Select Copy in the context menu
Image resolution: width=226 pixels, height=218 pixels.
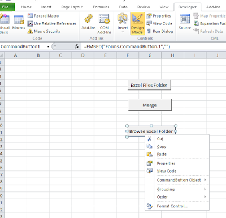(162, 147)
